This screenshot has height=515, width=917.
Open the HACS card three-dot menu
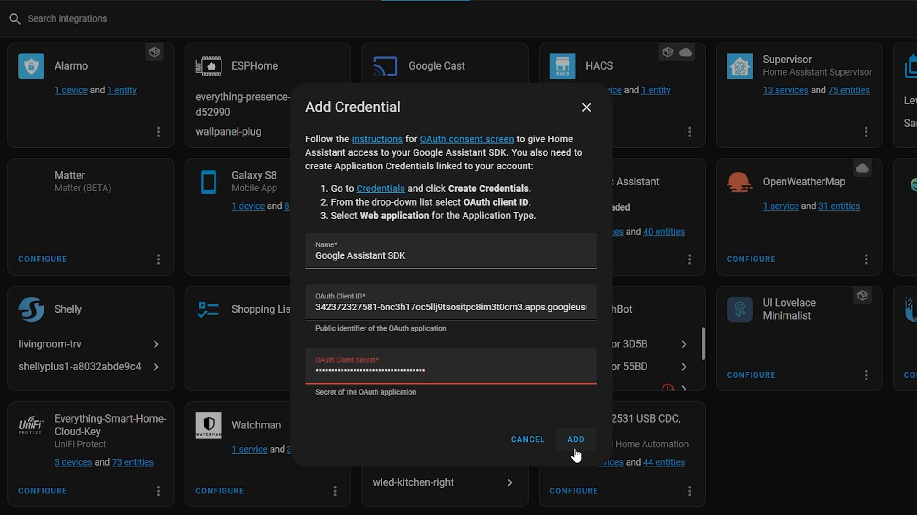690,132
